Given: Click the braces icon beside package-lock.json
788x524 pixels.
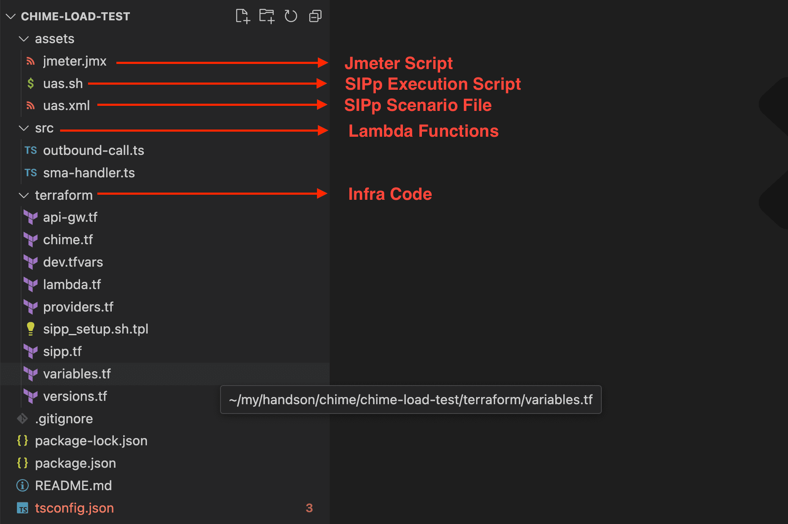Looking at the screenshot, I should [x=22, y=441].
